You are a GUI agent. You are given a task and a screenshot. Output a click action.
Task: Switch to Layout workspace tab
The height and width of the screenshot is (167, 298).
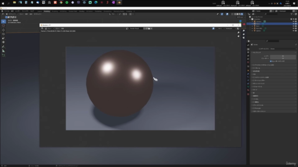[40, 11]
